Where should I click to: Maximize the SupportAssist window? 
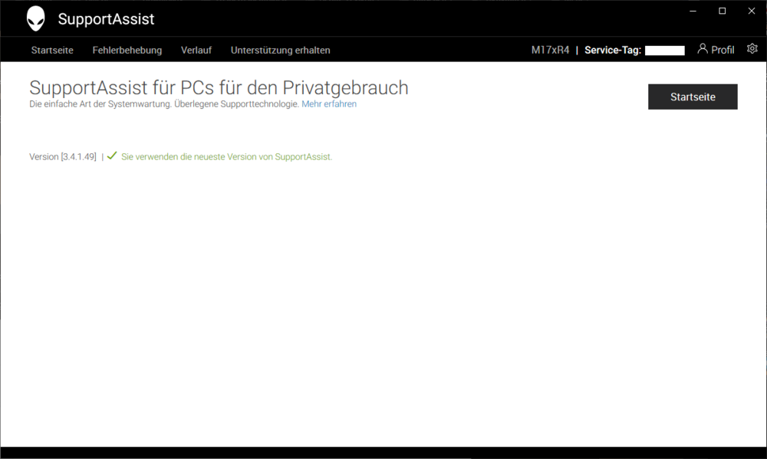pos(722,11)
